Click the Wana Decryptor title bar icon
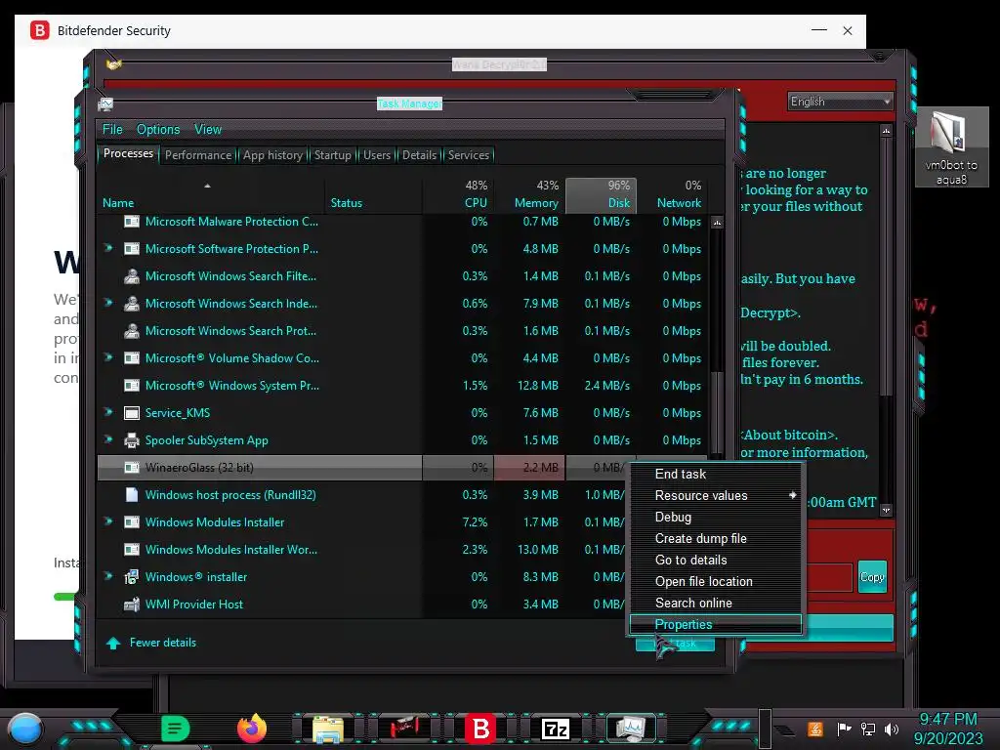This screenshot has height=750, width=1000. [x=113, y=64]
